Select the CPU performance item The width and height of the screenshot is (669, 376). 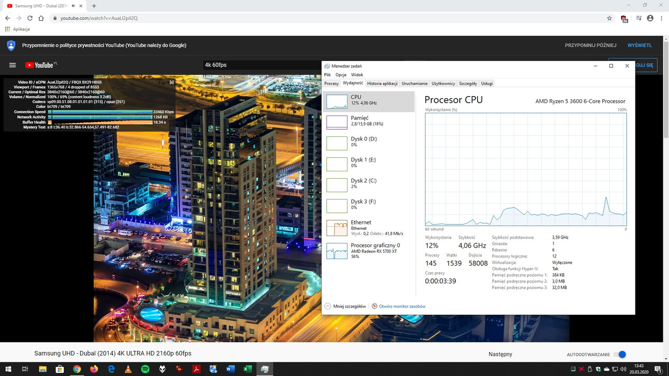pos(369,101)
